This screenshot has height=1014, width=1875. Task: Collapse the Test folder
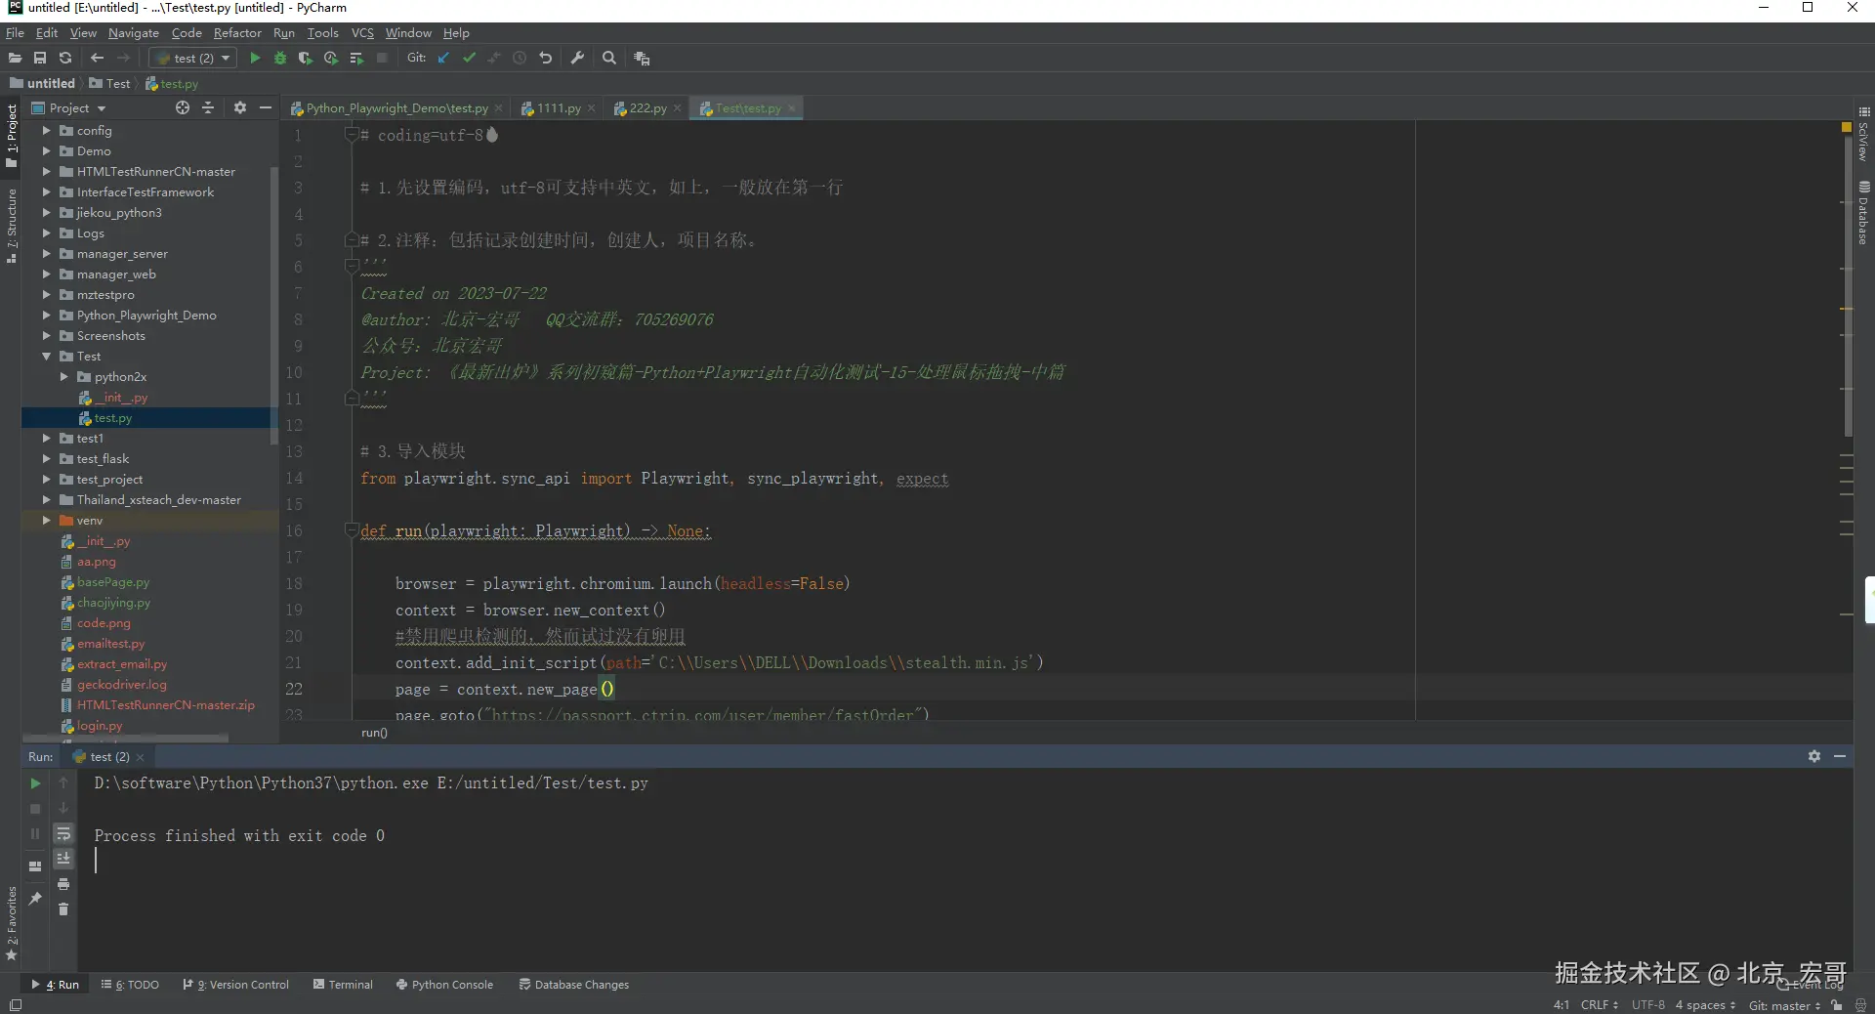coord(46,357)
